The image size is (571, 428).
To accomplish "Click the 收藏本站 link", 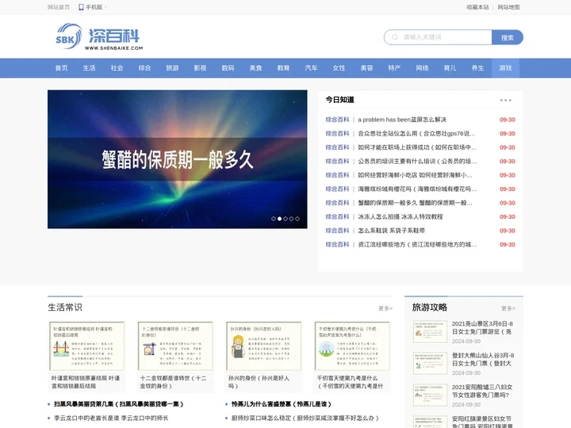I will (477, 7).
